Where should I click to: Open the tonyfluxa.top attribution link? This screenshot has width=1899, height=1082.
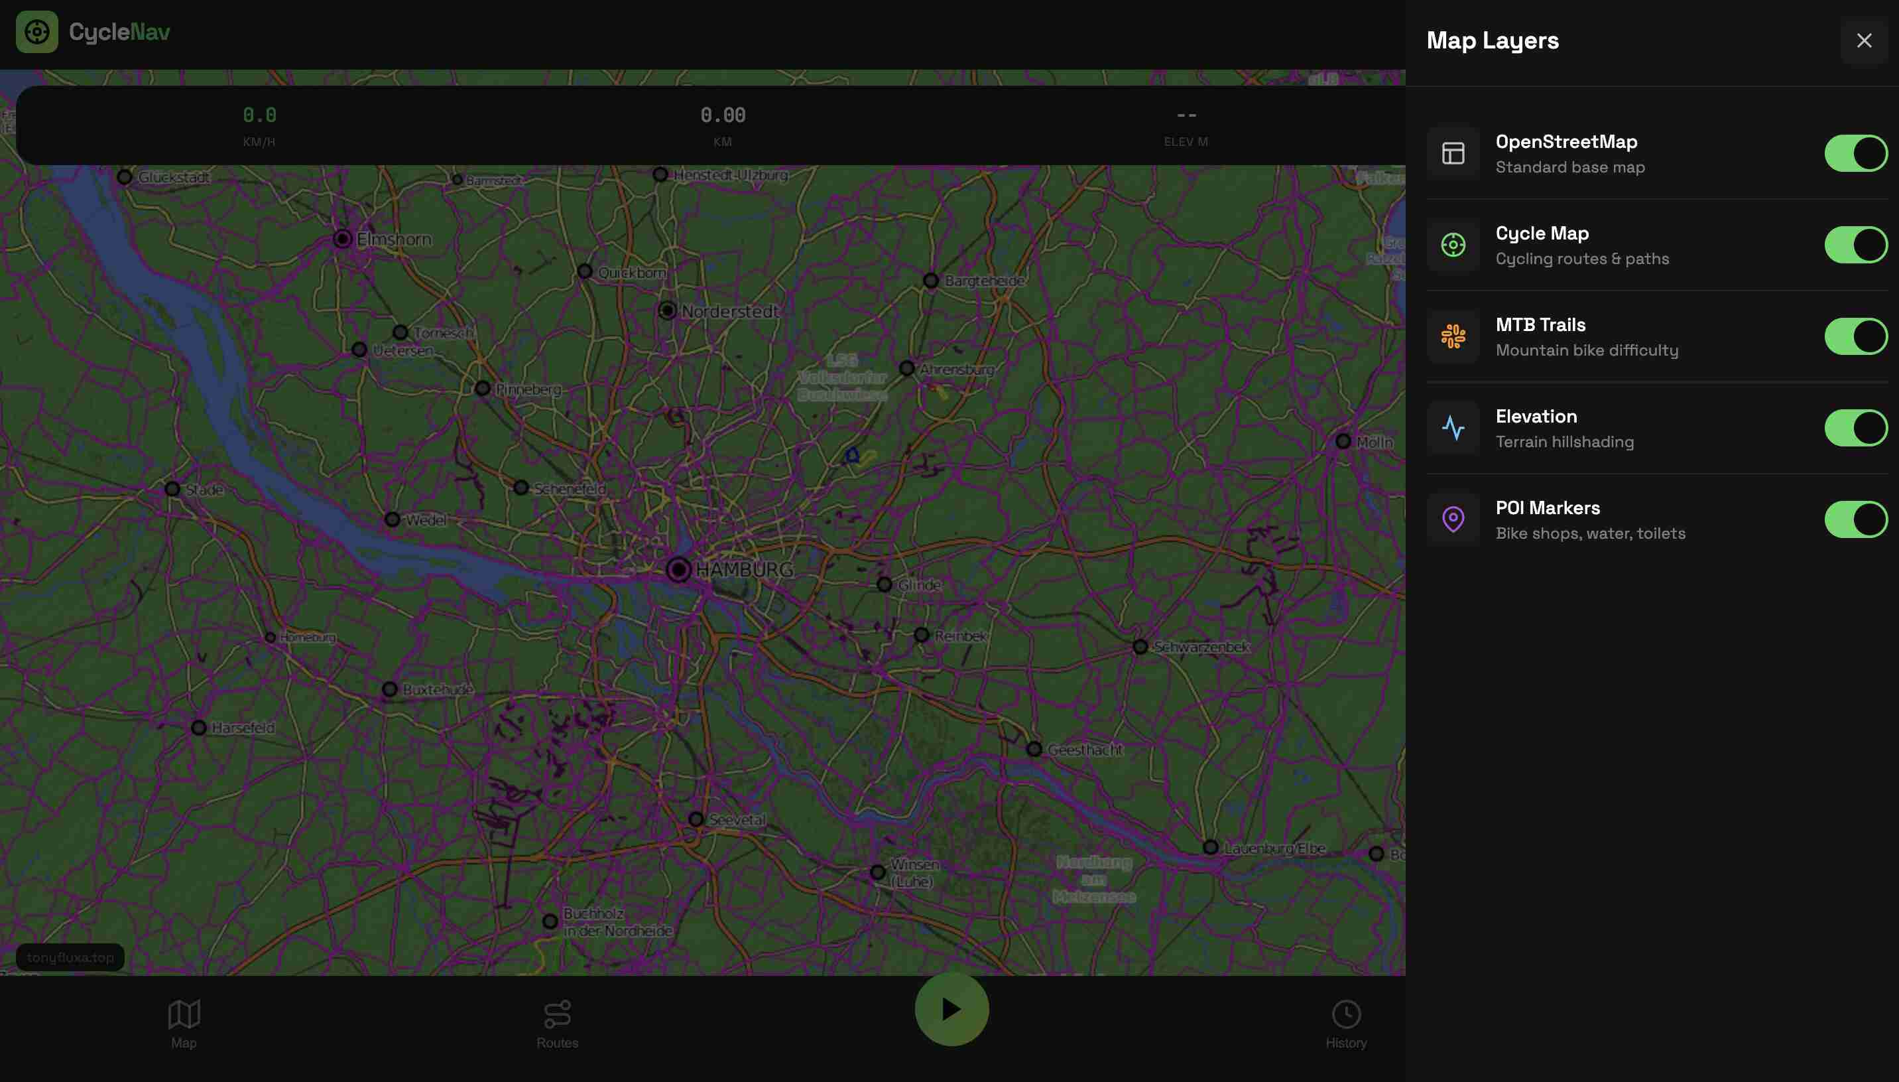[x=70, y=957]
